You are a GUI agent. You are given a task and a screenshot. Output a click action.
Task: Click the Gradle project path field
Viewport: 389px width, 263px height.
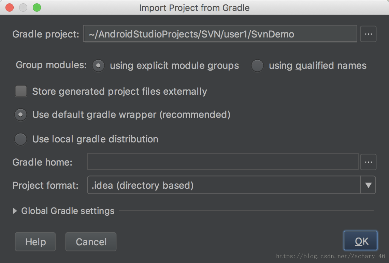point(220,34)
